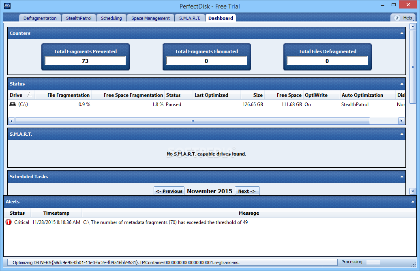Viewport: 420px width, 271px height.
Task: Collapse the Scheduled Tasks panel
Action: tap(402, 177)
